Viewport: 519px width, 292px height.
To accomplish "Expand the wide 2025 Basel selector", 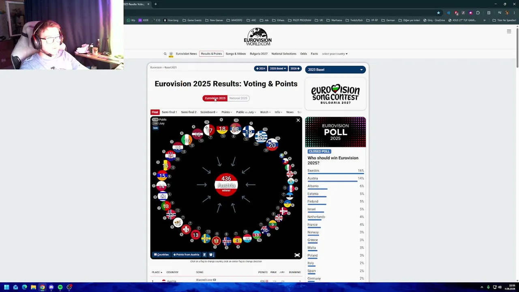I will click(335, 70).
